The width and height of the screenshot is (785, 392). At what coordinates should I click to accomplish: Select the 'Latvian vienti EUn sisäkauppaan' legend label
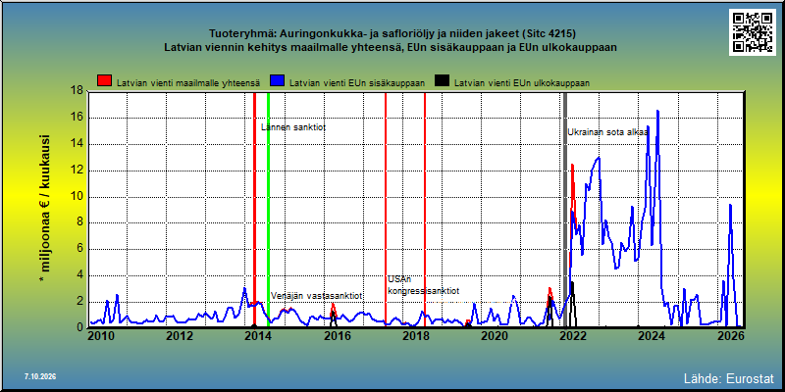pos(357,83)
